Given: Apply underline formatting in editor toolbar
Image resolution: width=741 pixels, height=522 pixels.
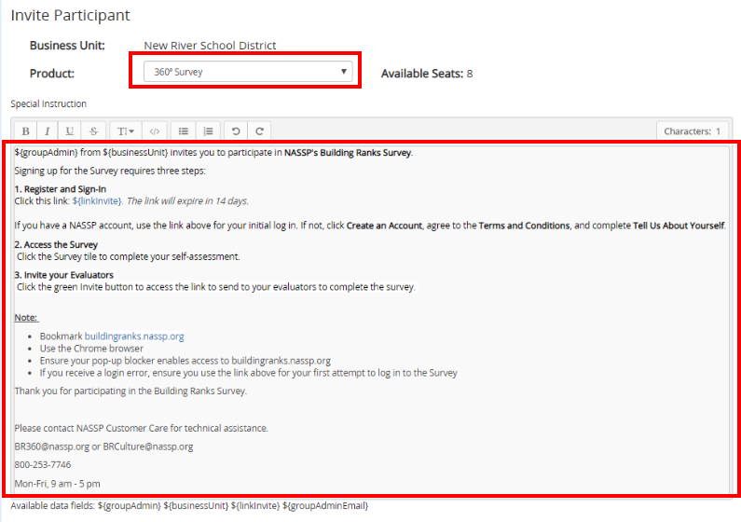Looking at the screenshot, I should (70, 131).
